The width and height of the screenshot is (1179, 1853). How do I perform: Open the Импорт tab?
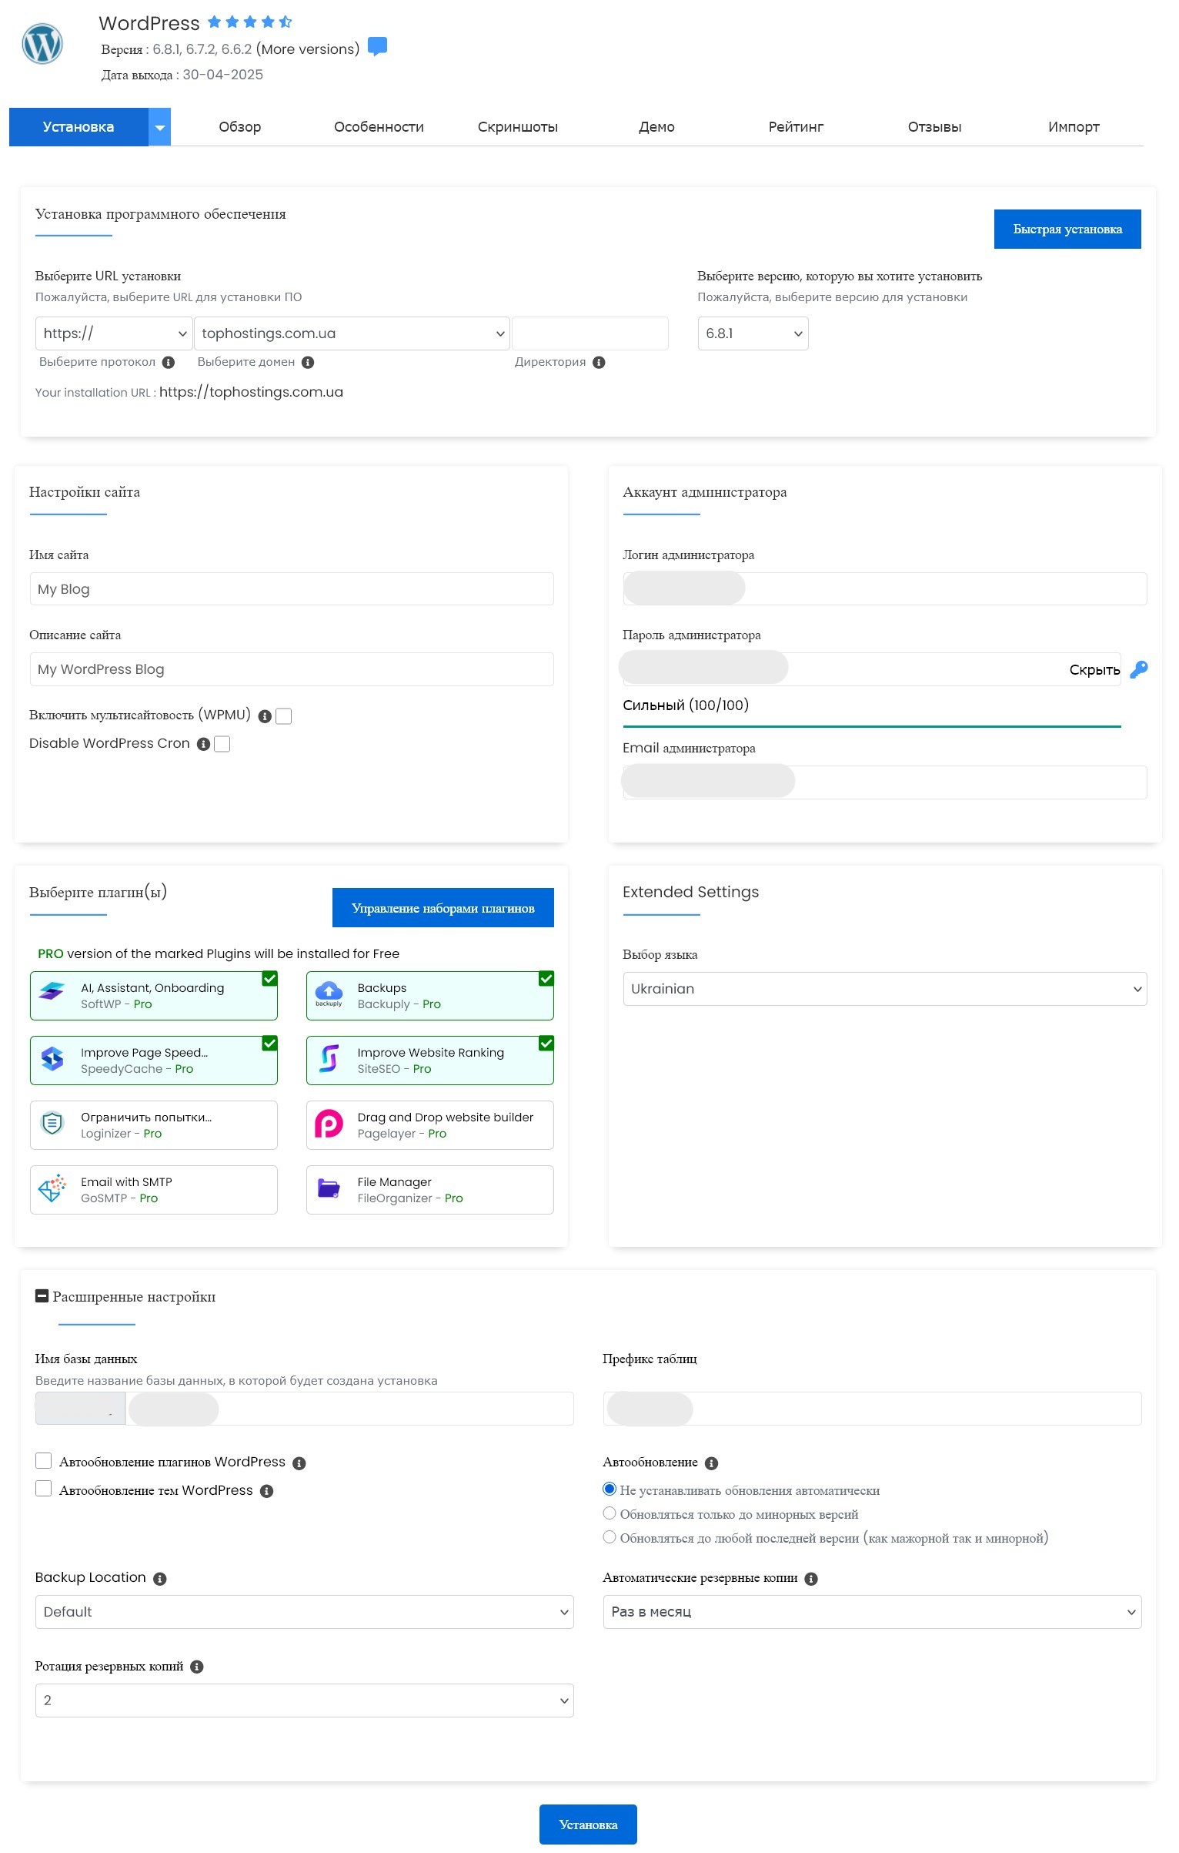[1074, 127]
